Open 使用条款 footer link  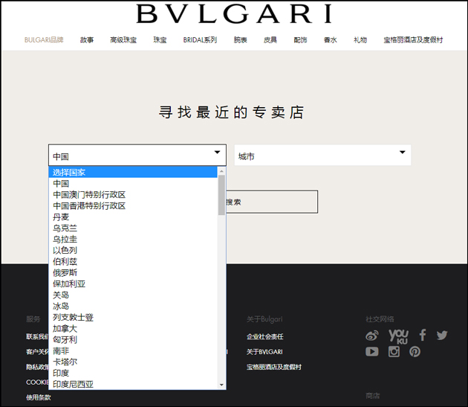click(39, 397)
